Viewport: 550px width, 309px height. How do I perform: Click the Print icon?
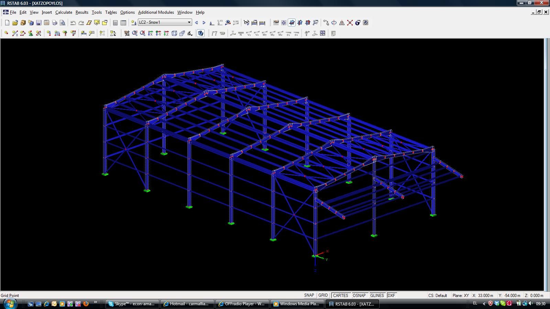[x=55, y=23]
